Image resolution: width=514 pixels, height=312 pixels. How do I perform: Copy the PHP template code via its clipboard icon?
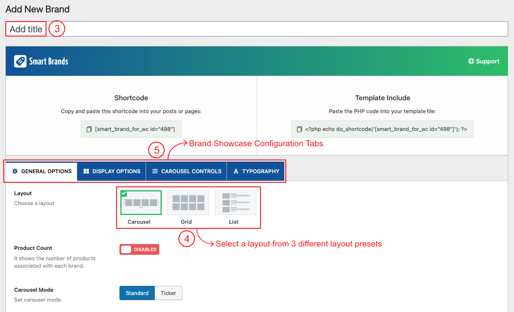[x=300, y=129]
